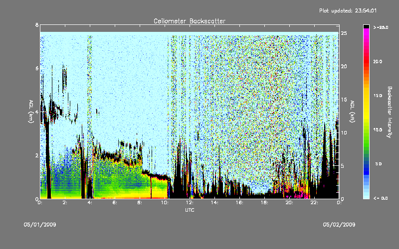
Task: Click the 15 tick on kft axis
Action: pyautogui.click(x=344, y=100)
